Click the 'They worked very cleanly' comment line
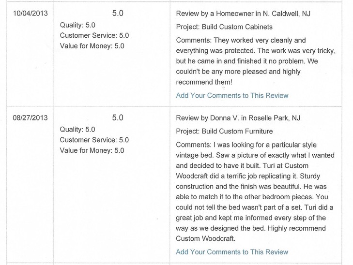Image resolution: width=353 pixels, height=265 pixels. tap(241, 40)
